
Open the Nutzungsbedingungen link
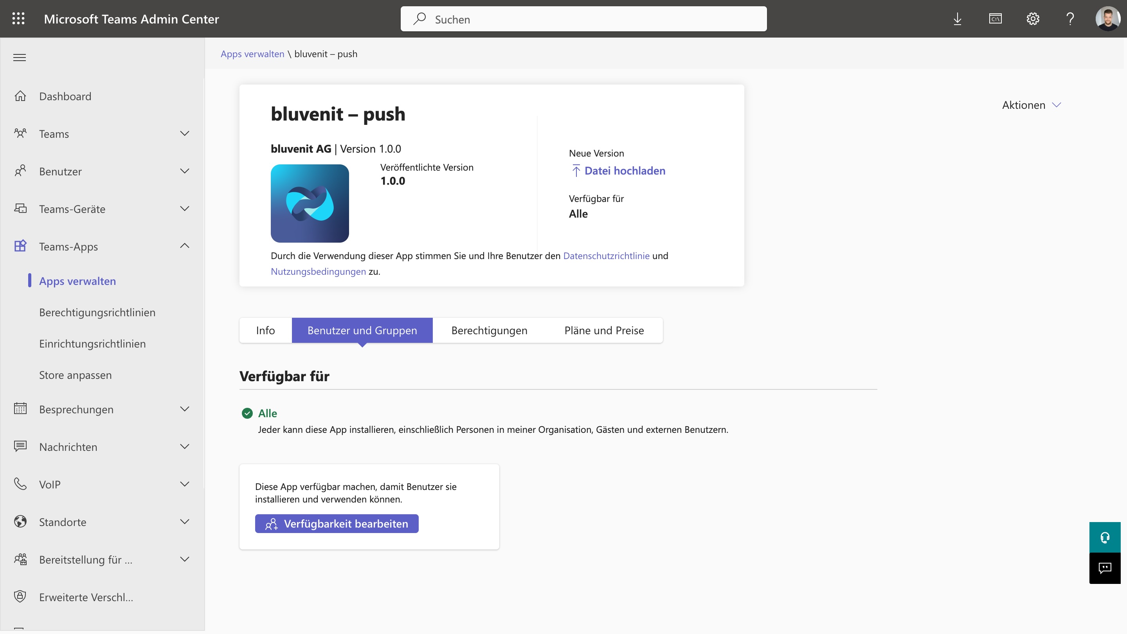318,272
